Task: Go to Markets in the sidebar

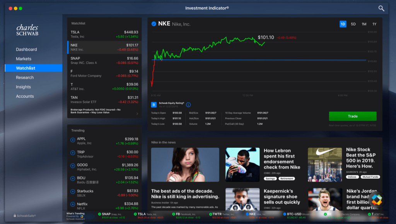Action: 24,59
